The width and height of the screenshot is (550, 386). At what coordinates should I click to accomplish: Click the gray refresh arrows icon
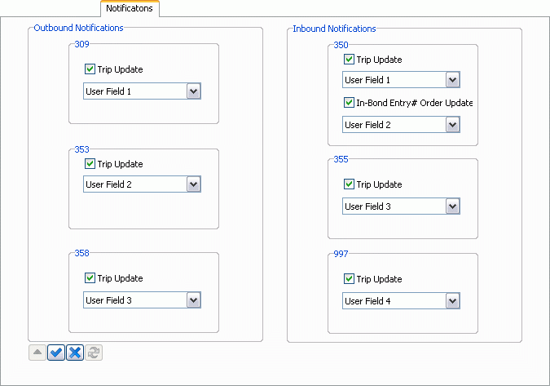(94, 353)
